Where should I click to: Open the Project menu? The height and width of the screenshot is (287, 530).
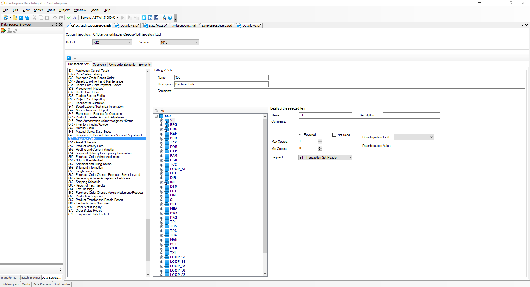[x=64, y=10]
